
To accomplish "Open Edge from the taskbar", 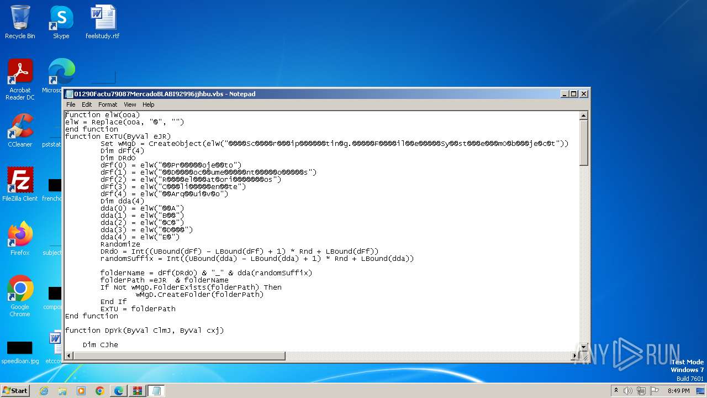I will pyautogui.click(x=119, y=391).
